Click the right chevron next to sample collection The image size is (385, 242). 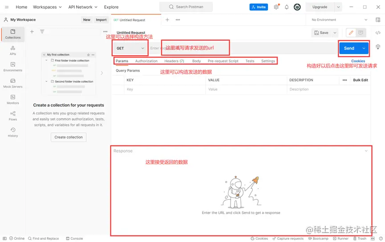click(101, 73)
